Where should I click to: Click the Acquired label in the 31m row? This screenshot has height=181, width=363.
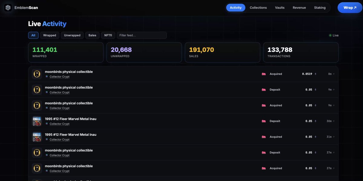(x=276, y=137)
